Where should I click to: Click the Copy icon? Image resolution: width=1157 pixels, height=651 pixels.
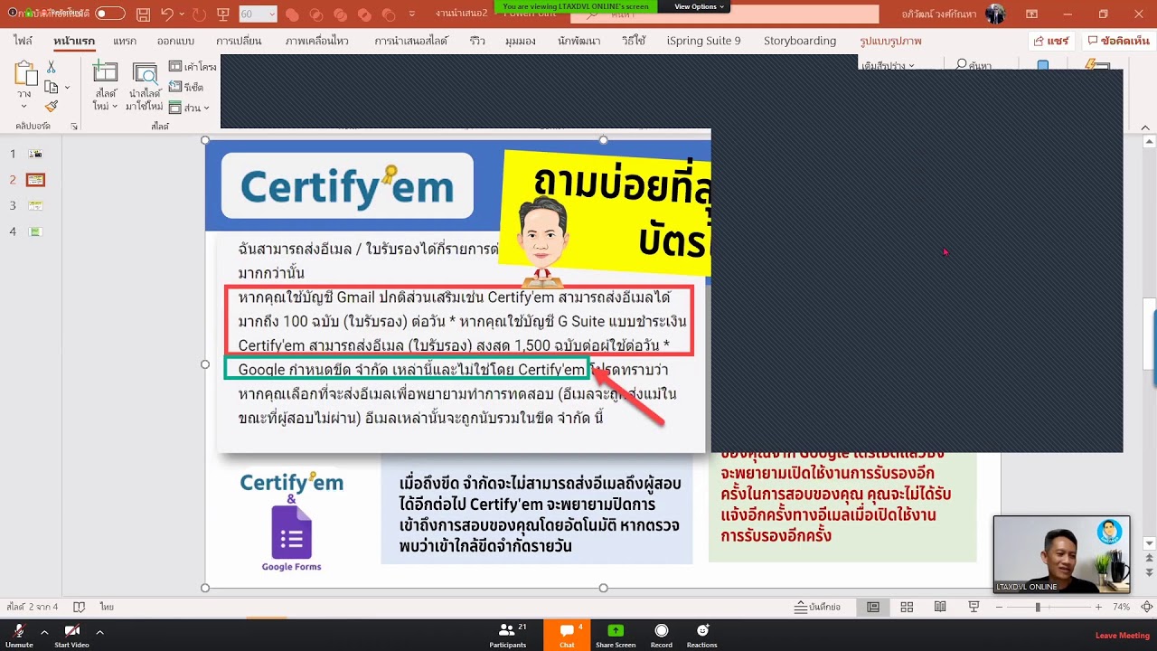point(51,87)
